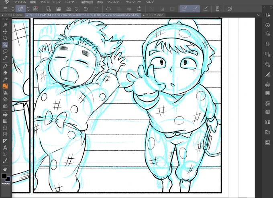
Task: Open the 選択範囲 menu
Action: click(87, 2)
